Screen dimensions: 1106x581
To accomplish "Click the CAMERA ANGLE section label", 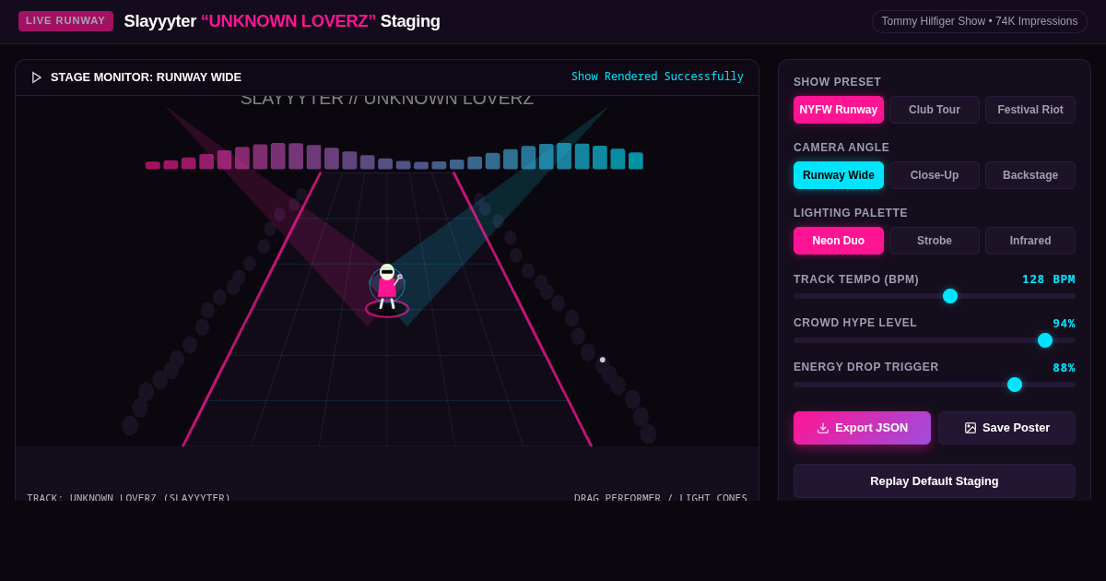I will [841, 148].
